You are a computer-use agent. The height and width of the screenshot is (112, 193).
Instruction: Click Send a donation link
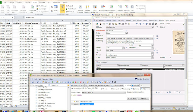pos(142,79)
